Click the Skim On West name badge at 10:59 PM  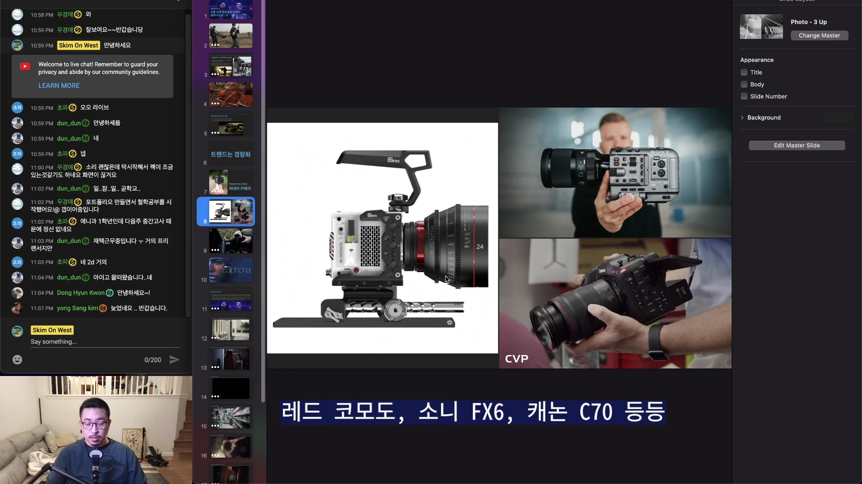tap(79, 45)
